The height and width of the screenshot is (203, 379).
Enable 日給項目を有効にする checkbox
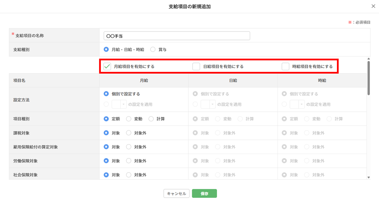(x=196, y=67)
